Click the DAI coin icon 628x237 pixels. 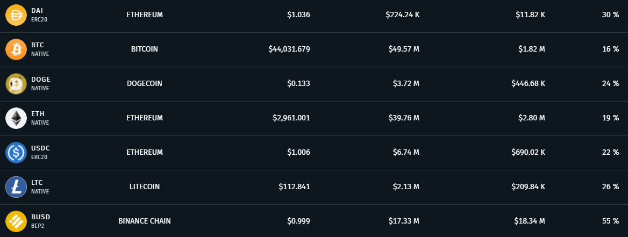(x=16, y=15)
